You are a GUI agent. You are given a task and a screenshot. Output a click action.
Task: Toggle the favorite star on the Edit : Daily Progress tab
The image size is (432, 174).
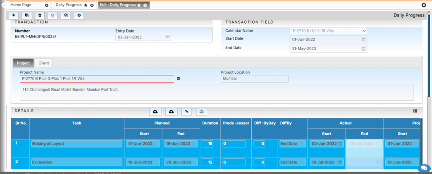pos(139,5)
